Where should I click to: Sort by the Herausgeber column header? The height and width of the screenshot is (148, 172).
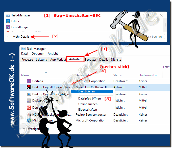coord(84,75)
